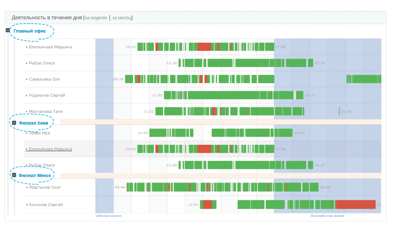Collapse the Главный офис group

pyautogui.click(x=8, y=31)
